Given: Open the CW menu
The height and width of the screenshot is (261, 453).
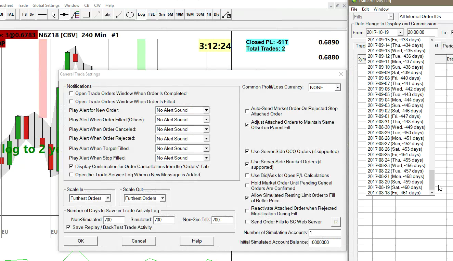Looking at the screenshot, I should coord(97,5).
